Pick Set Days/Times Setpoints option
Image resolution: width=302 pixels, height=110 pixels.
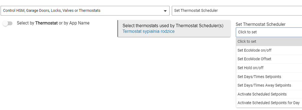tap(269, 77)
